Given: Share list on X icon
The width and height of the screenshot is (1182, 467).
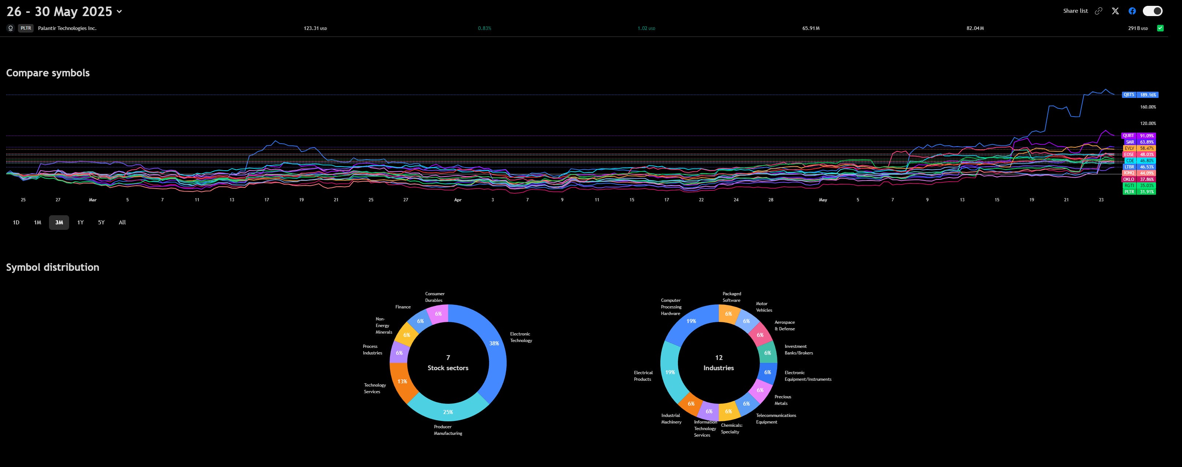Looking at the screenshot, I should 1115,11.
